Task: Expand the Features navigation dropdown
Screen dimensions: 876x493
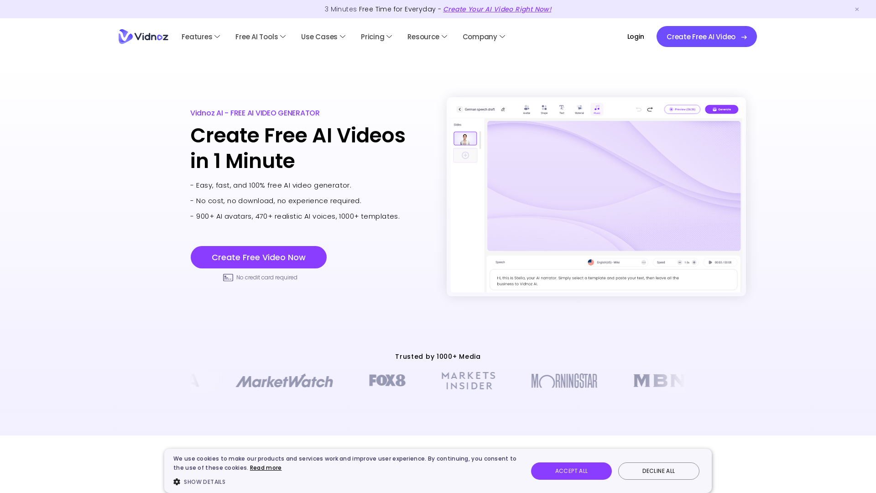Action: (200, 37)
